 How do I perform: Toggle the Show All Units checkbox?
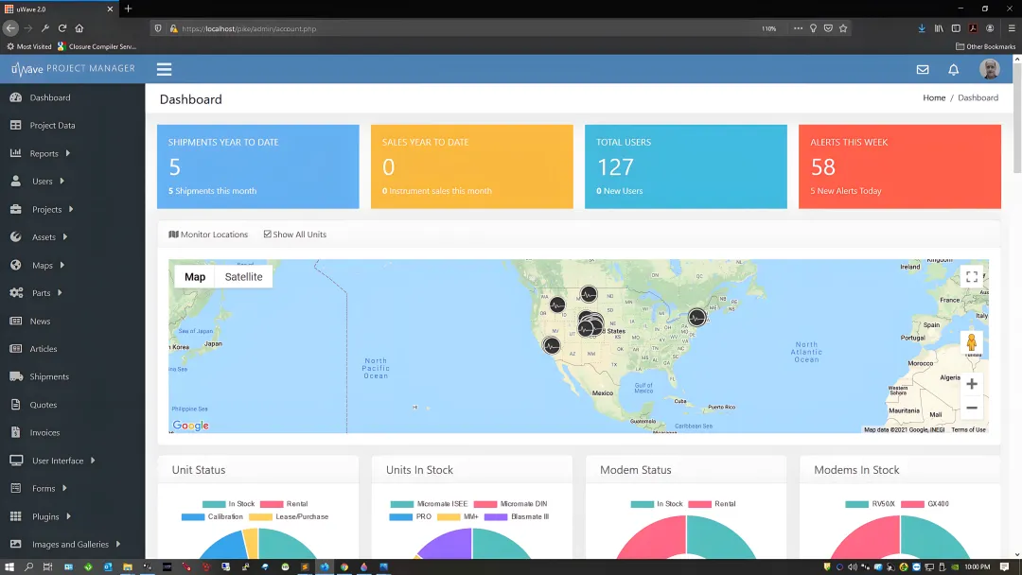tap(267, 234)
